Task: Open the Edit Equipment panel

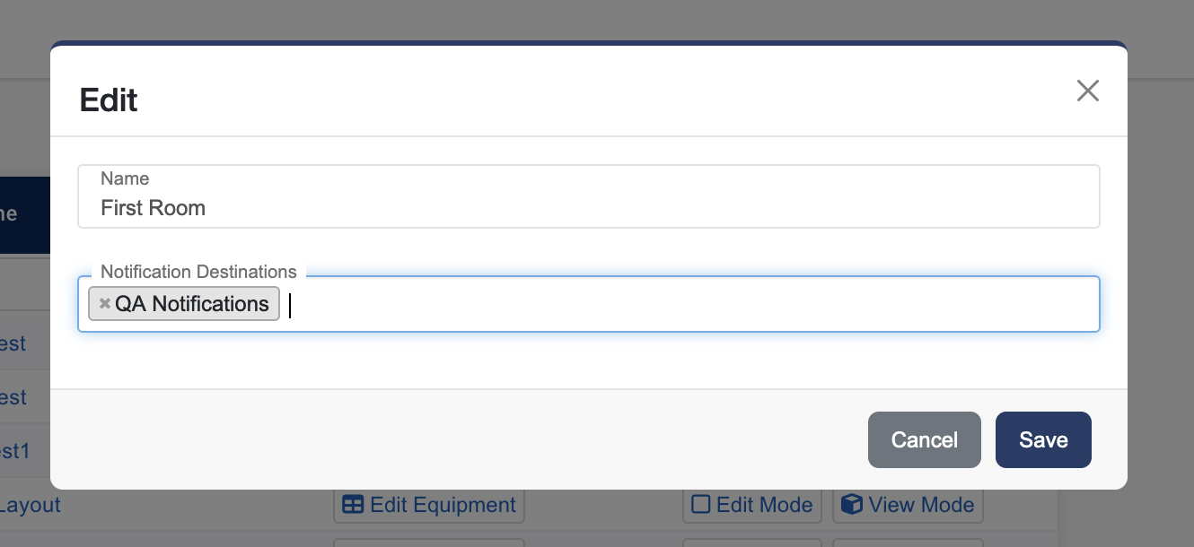Action: pyautogui.click(x=428, y=504)
